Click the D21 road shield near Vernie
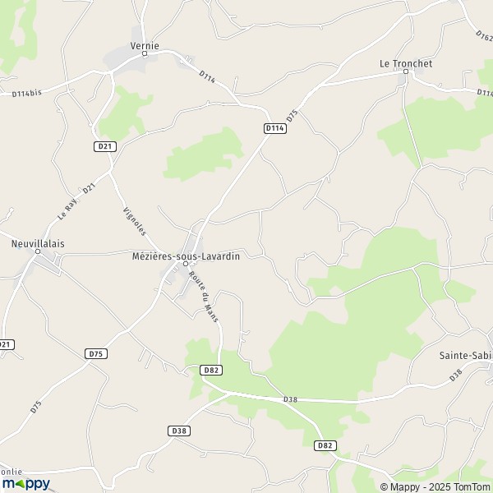The image size is (493, 493). [105, 146]
